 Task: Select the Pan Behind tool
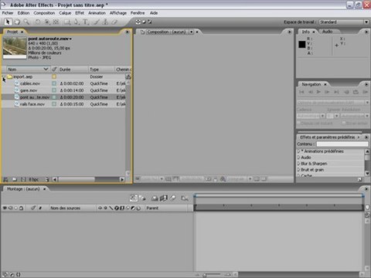(56, 22)
